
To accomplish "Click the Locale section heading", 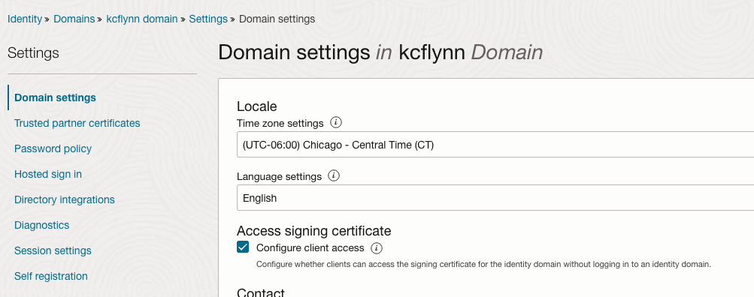I will coord(257,106).
